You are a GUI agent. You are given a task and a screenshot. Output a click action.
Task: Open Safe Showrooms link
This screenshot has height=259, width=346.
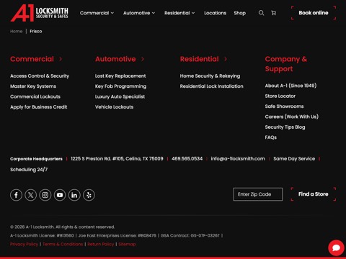(x=284, y=106)
